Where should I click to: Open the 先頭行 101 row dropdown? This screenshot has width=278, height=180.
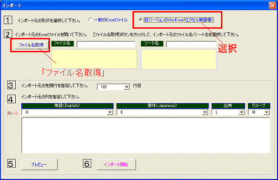click(126, 87)
